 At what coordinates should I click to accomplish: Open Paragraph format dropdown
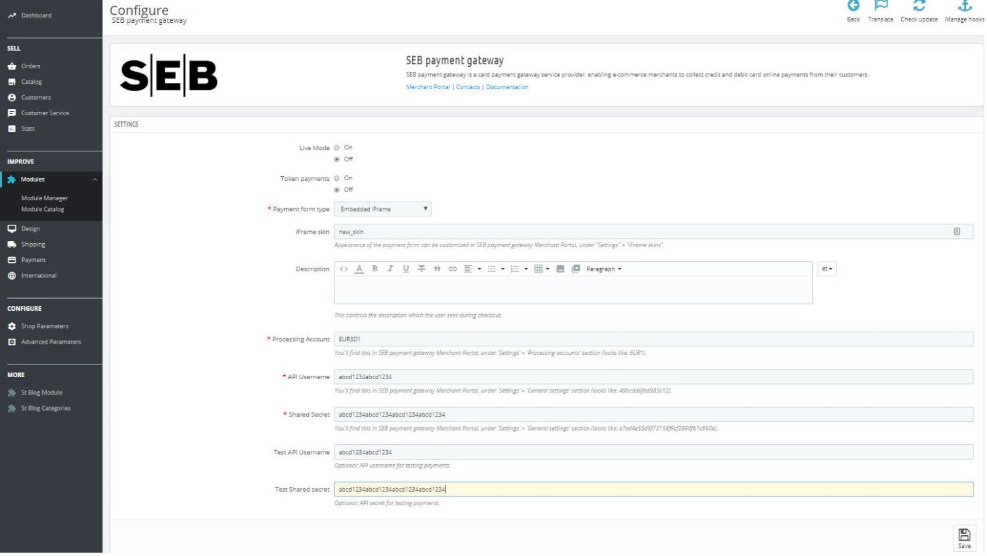tap(604, 269)
